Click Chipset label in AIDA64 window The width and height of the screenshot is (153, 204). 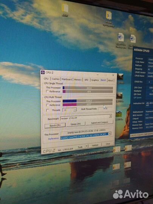pos(136,119)
